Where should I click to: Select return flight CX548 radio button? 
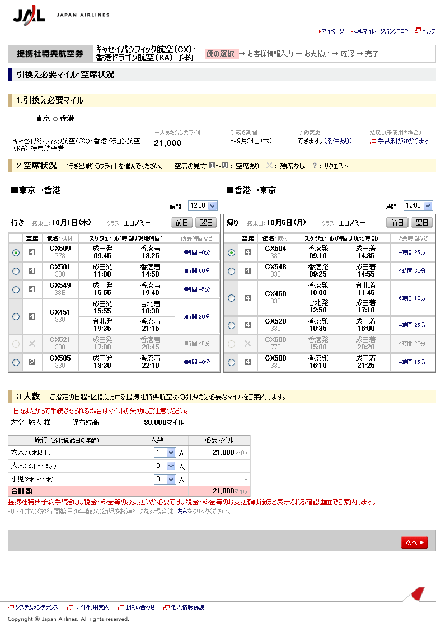coord(231,271)
